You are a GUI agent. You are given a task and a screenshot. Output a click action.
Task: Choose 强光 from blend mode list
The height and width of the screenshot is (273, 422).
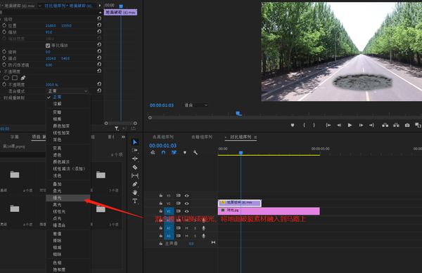point(68,198)
